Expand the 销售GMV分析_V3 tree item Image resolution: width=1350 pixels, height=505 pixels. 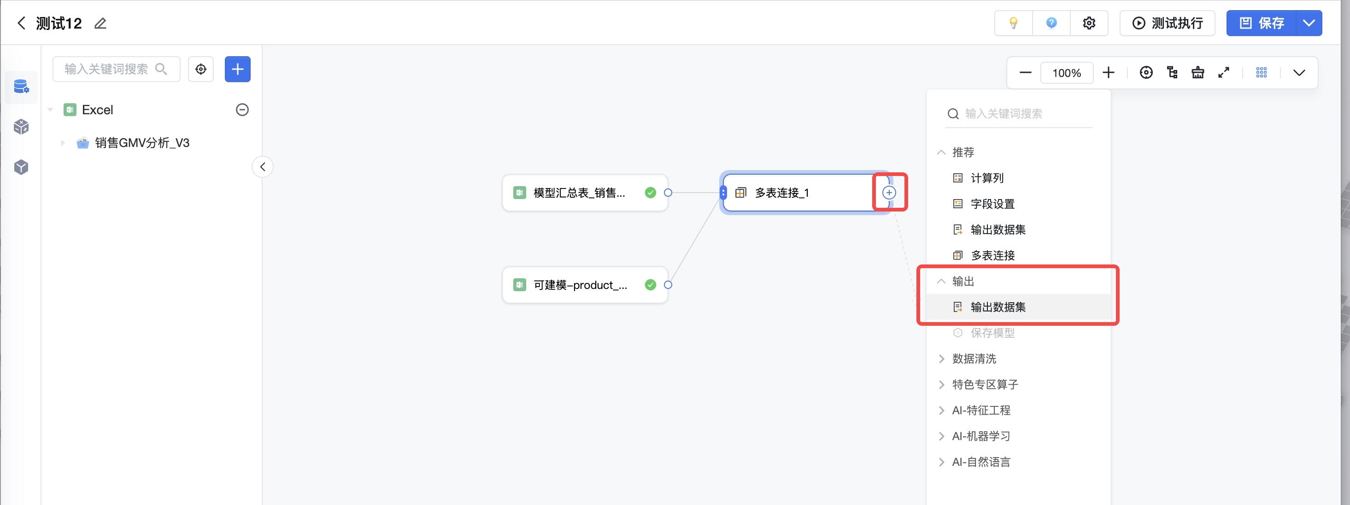click(63, 142)
